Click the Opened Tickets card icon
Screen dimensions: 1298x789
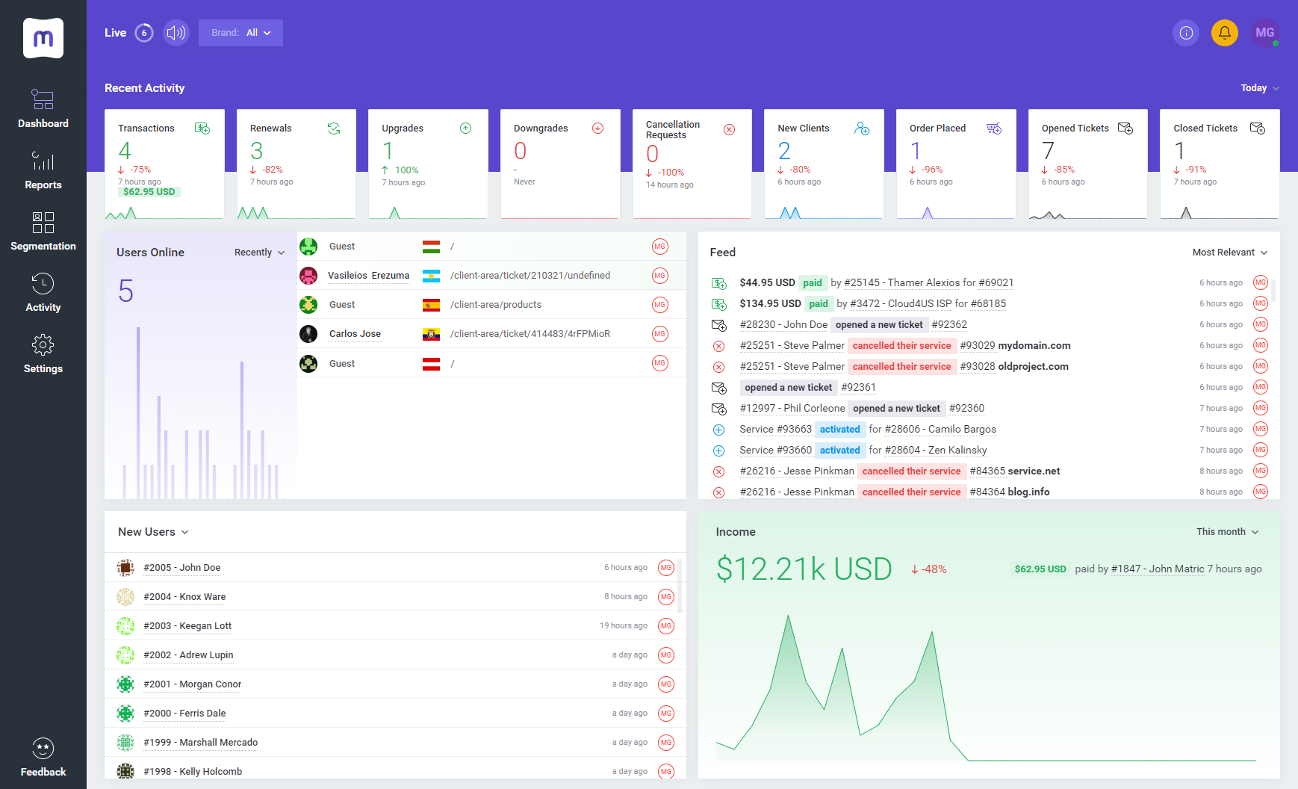pyautogui.click(x=1125, y=129)
